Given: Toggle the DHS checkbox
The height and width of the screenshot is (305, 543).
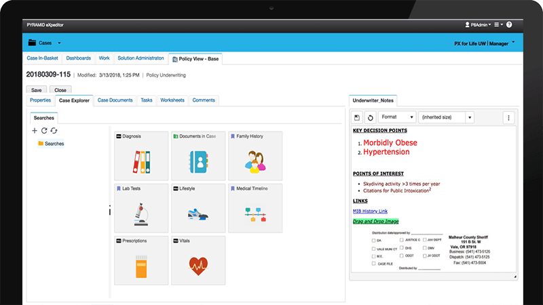Looking at the screenshot, I should point(401,247).
